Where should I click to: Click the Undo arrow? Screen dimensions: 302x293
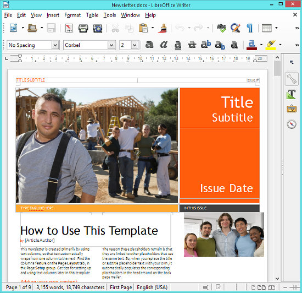coord(180,28)
